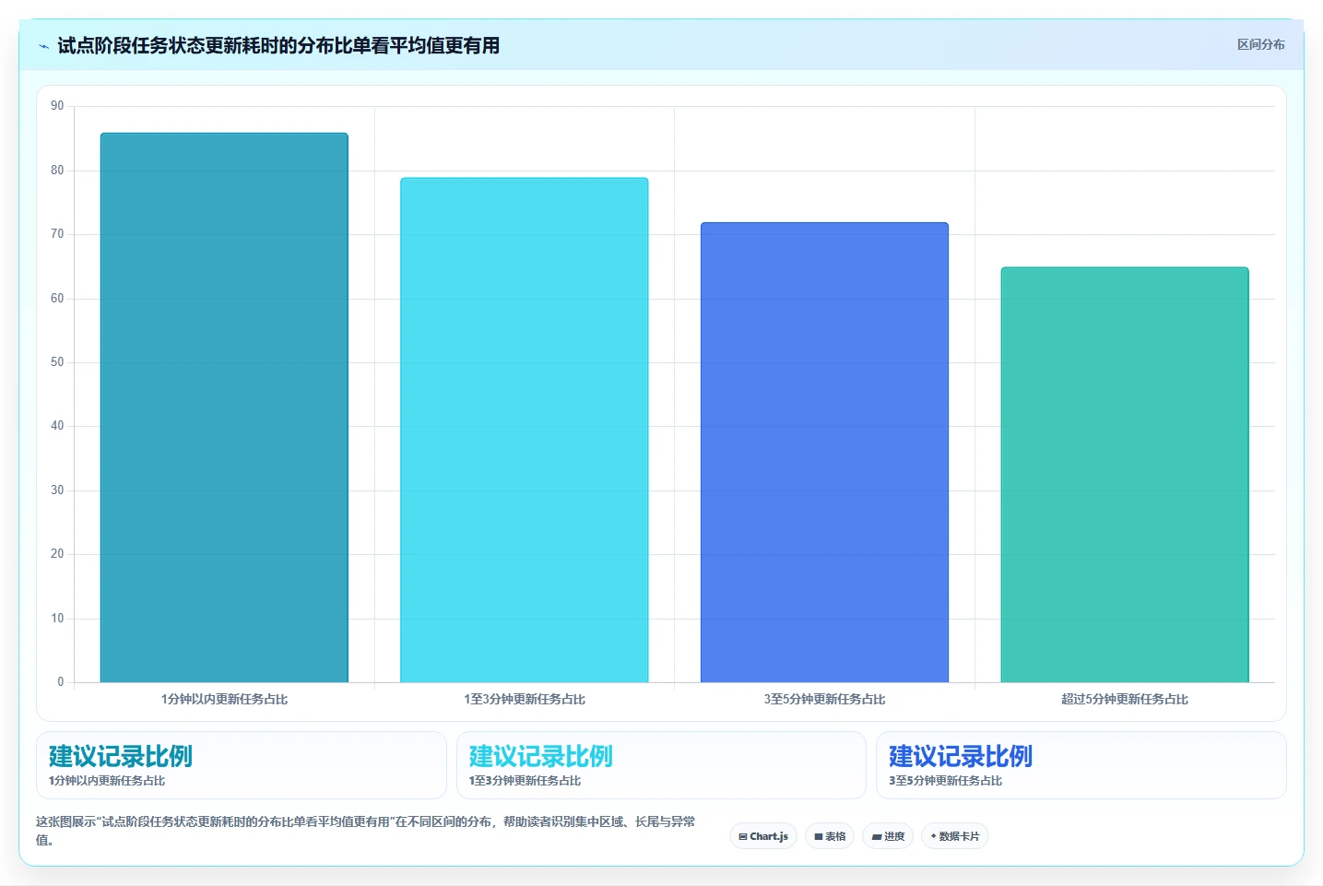Select the 1分钟以内更新任务占比 bar
Image resolution: width=1323 pixels, height=886 pixels.
(x=224, y=408)
